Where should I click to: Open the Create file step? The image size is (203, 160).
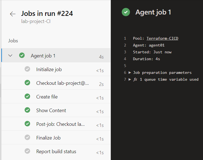coord(56,97)
